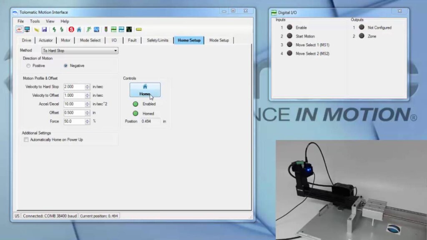Open the Tools menu

[x=35, y=21]
